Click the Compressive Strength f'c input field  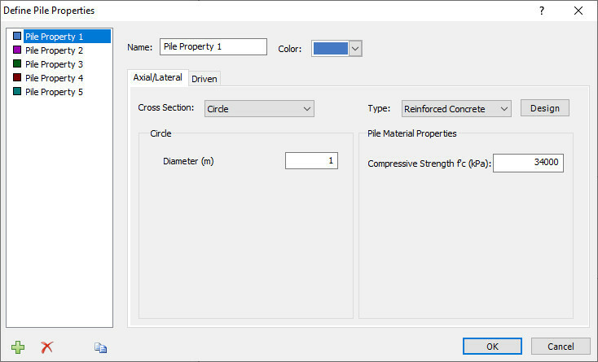click(x=528, y=163)
